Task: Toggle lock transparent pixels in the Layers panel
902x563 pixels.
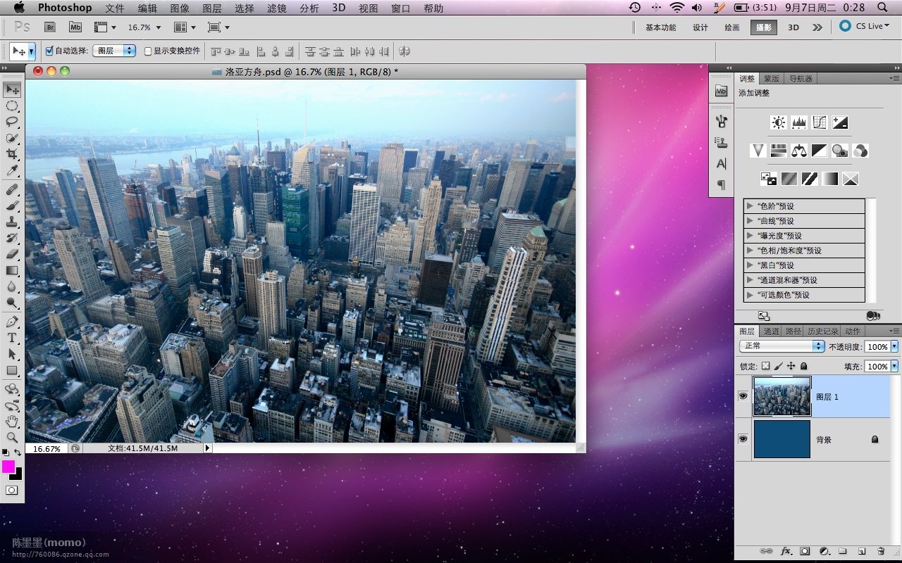Action: pyautogui.click(x=766, y=366)
